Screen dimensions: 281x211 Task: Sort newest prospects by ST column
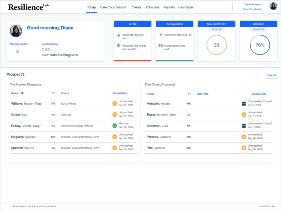coord(53,93)
